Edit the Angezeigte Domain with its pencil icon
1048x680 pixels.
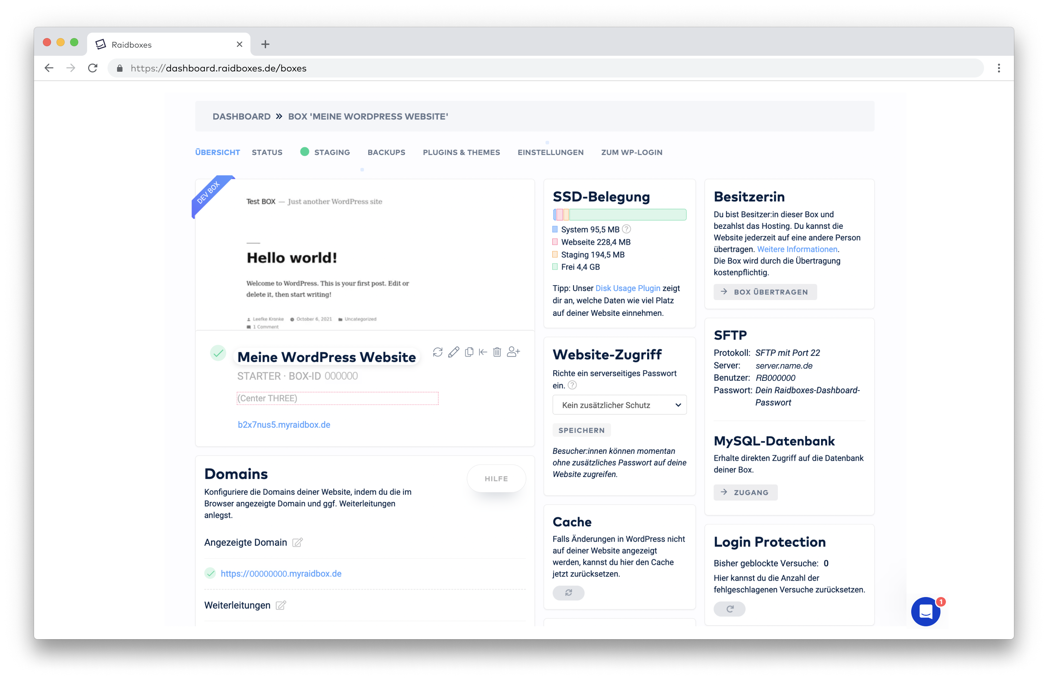(298, 542)
